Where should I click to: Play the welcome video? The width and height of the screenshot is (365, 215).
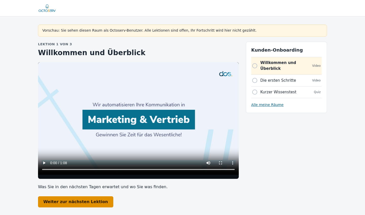tap(44, 163)
